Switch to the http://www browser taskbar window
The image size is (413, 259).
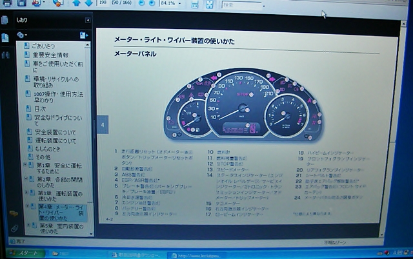pos(196,255)
